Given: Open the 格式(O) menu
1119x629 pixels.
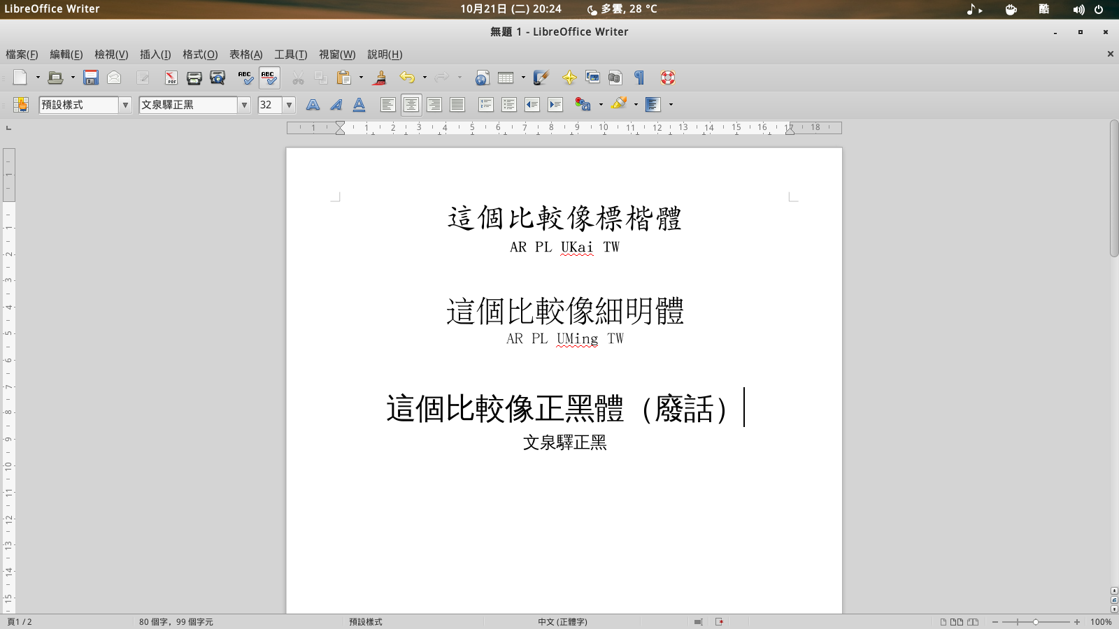Looking at the screenshot, I should coord(200,55).
